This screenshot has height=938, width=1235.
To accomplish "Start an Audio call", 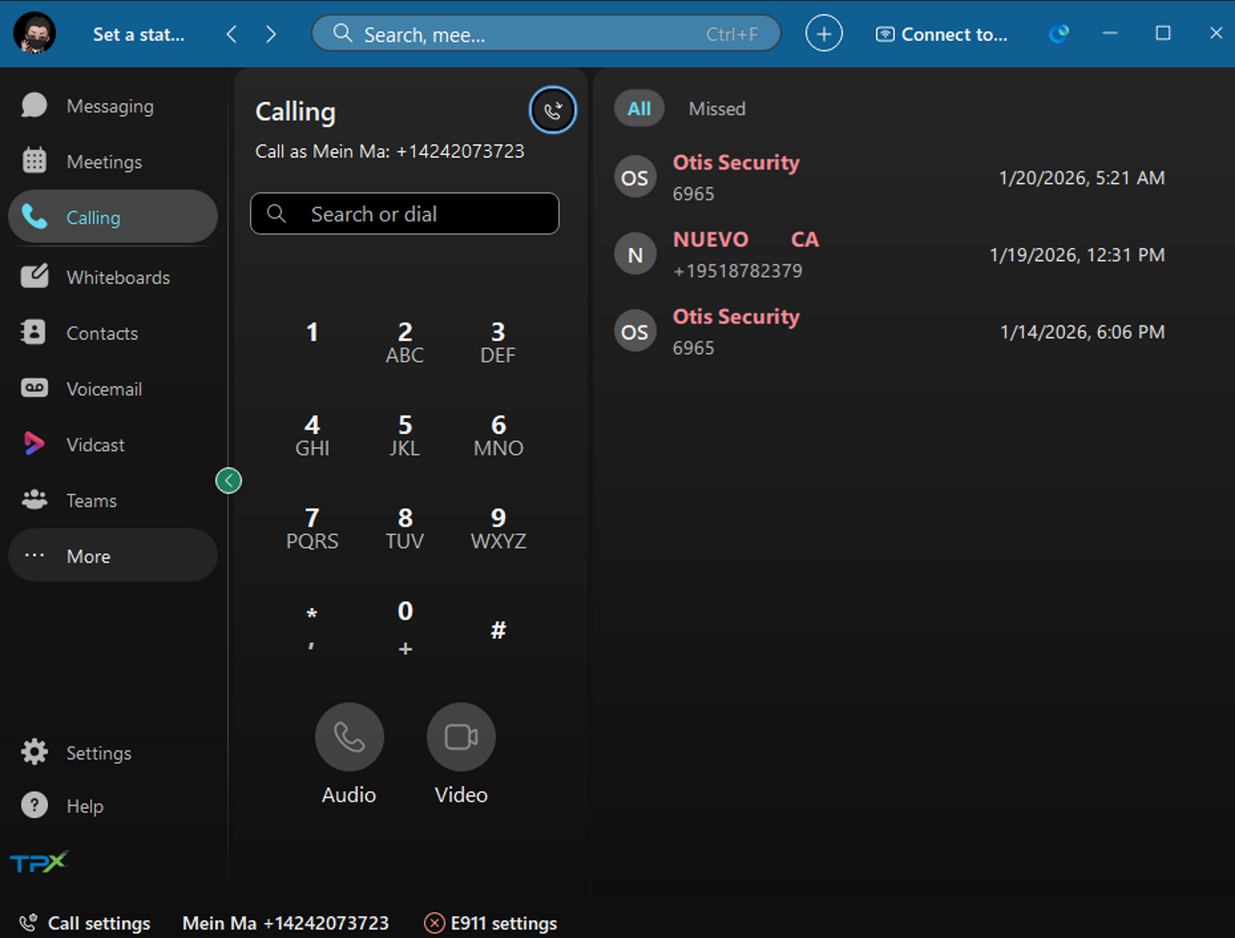I will [349, 737].
